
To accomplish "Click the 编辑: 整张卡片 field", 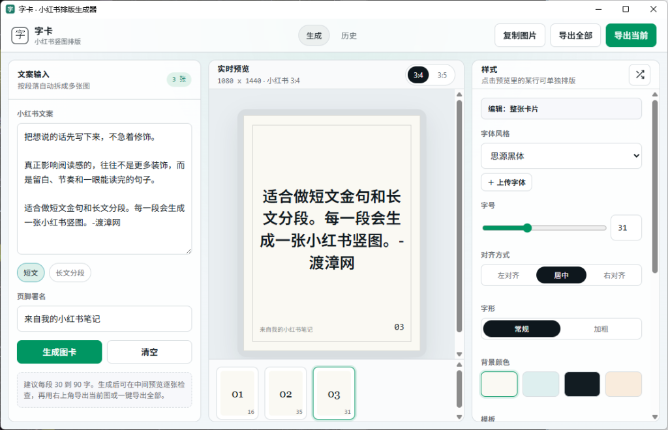I will (561, 108).
